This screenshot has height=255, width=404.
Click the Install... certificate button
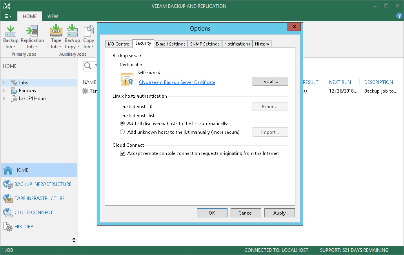pyautogui.click(x=270, y=81)
